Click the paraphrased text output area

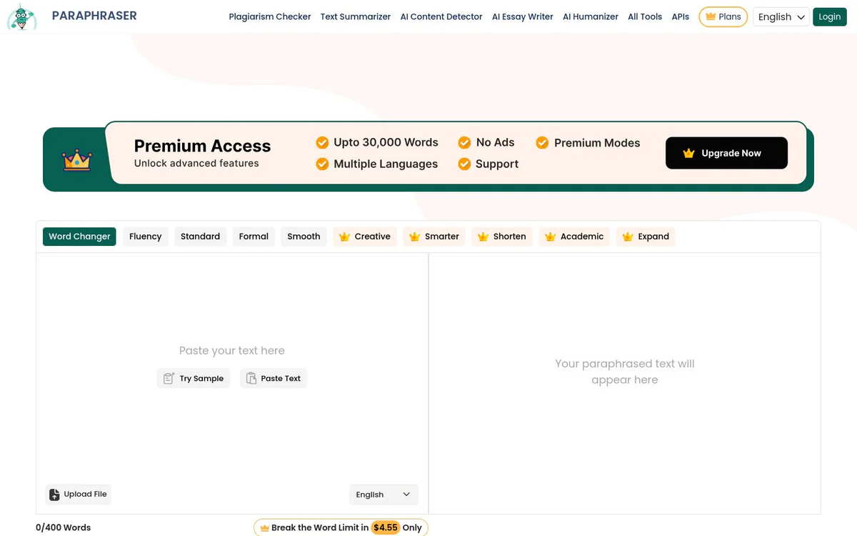click(625, 383)
